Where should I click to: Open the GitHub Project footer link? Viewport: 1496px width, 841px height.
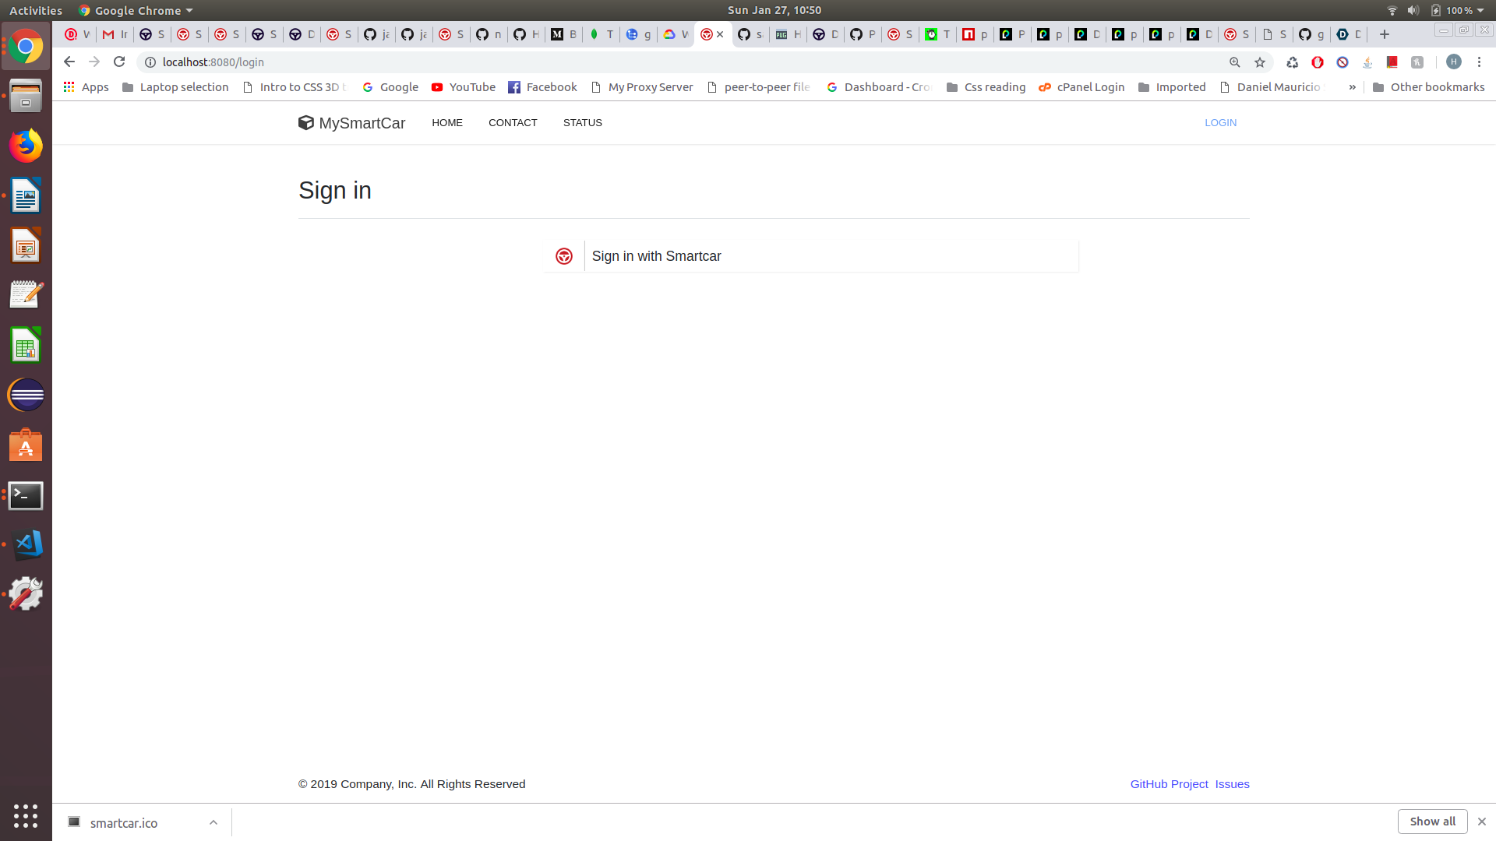pos(1169,784)
